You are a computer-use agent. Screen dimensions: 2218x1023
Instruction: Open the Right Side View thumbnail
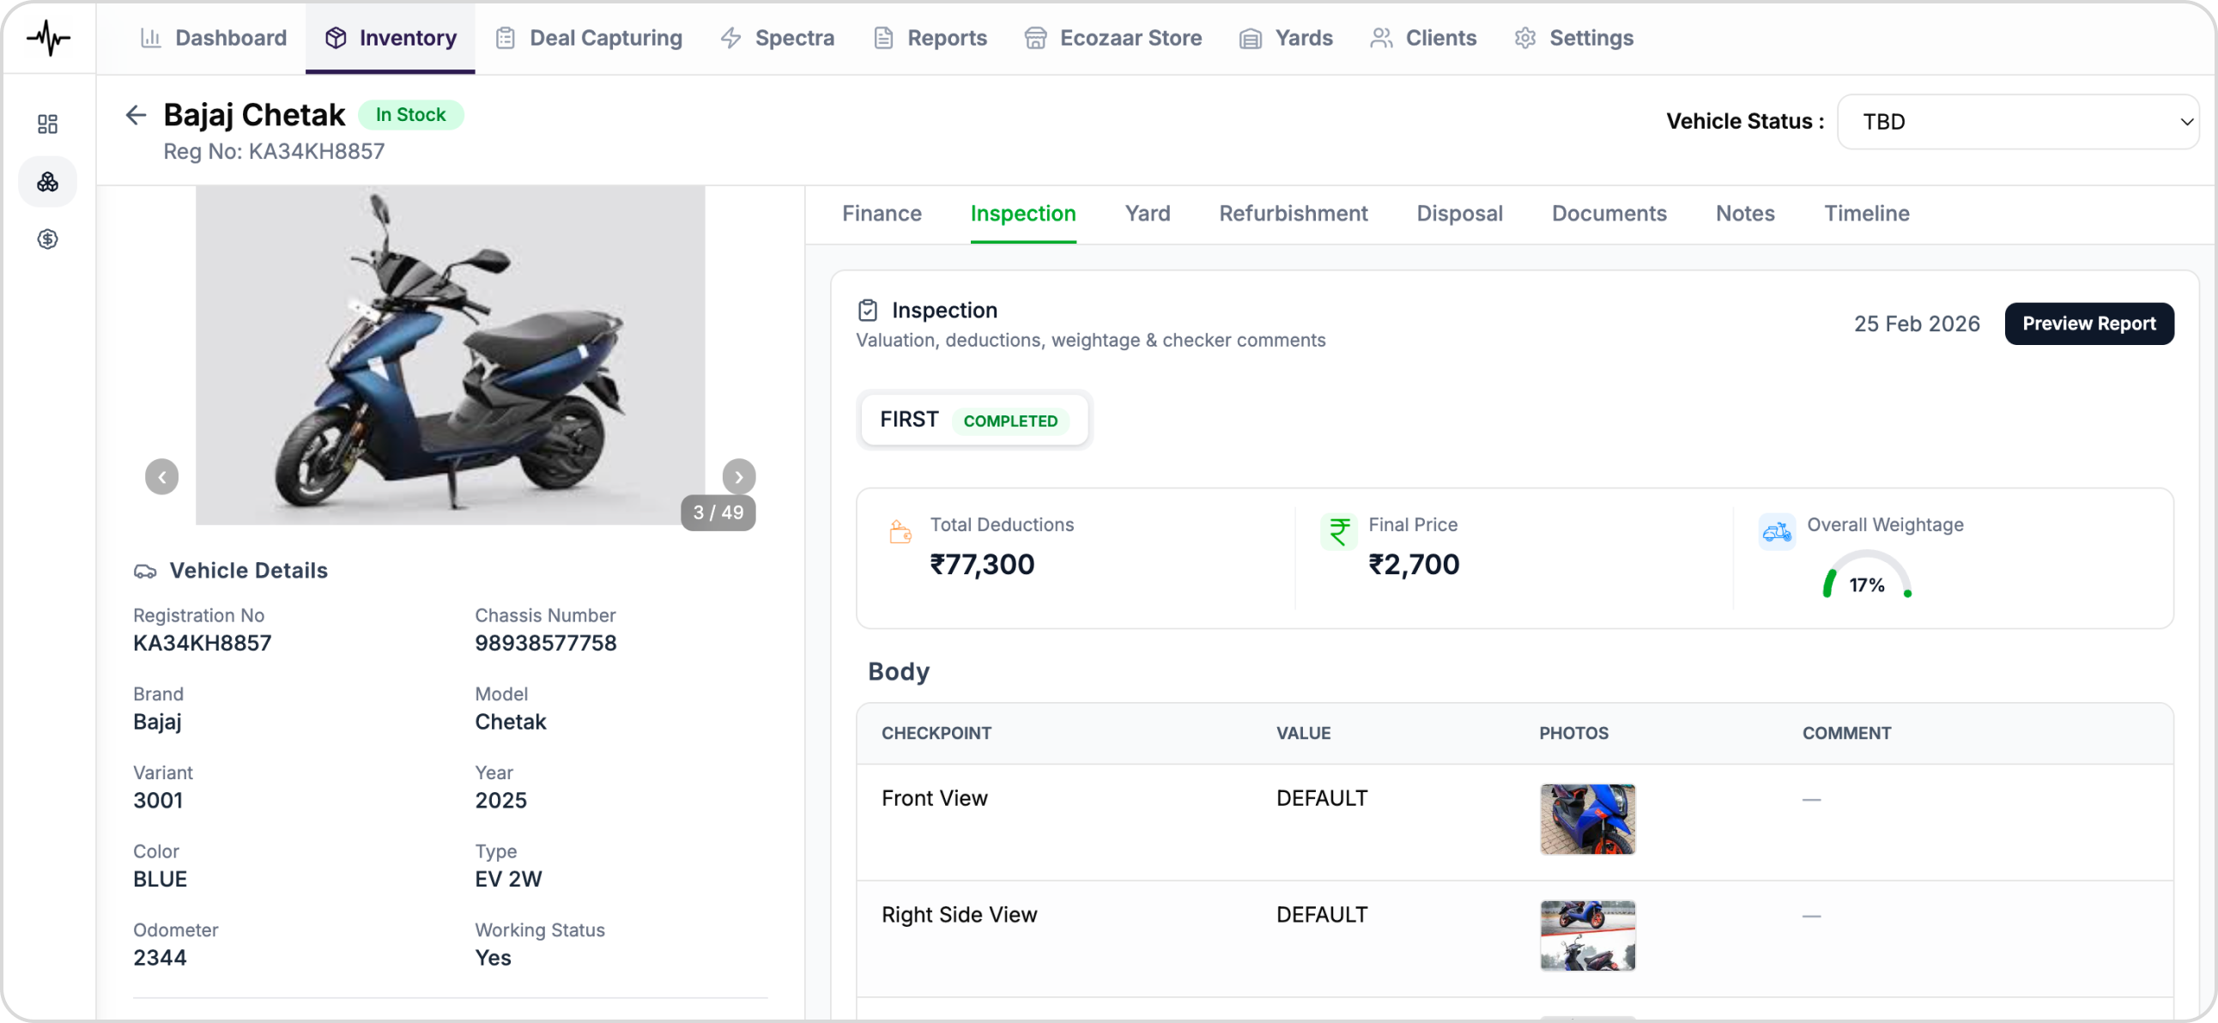(x=1587, y=935)
